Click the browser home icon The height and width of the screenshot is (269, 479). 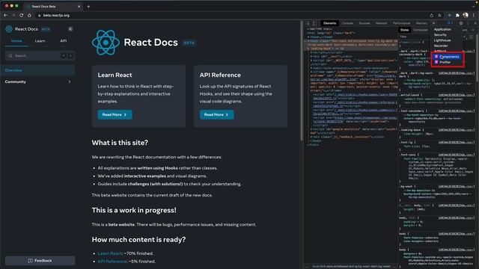point(29,15)
